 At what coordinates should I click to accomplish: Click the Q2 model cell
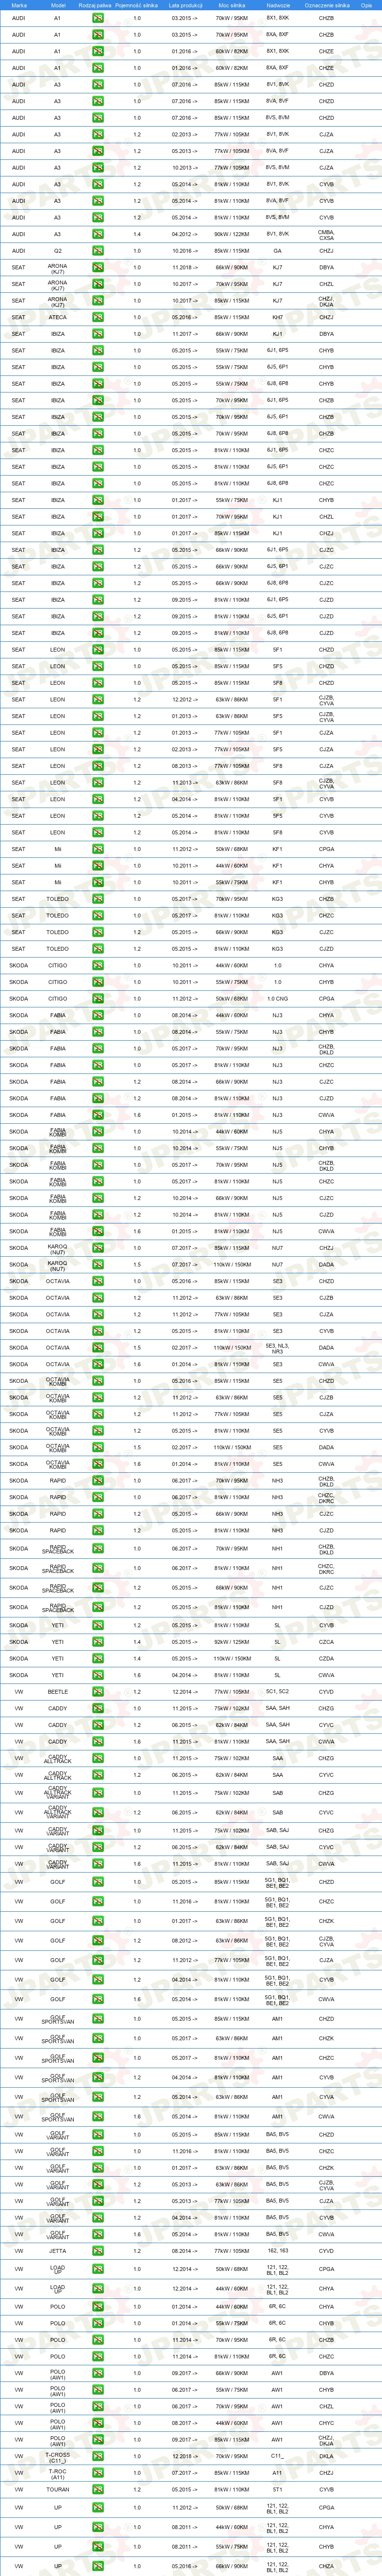pyautogui.click(x=57, y=251)
